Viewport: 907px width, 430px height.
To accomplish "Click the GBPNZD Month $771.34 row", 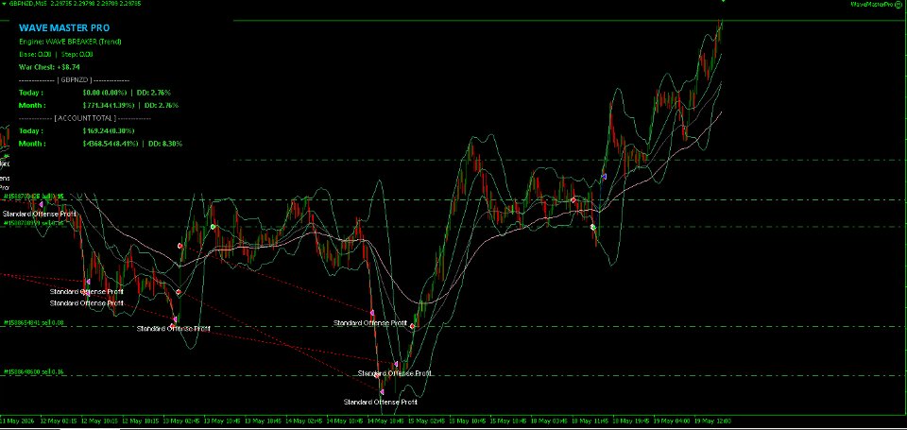I will point(98,105).
